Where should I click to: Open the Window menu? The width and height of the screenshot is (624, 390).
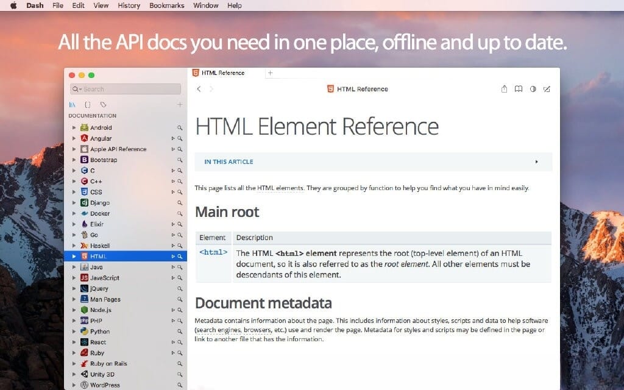206,5
